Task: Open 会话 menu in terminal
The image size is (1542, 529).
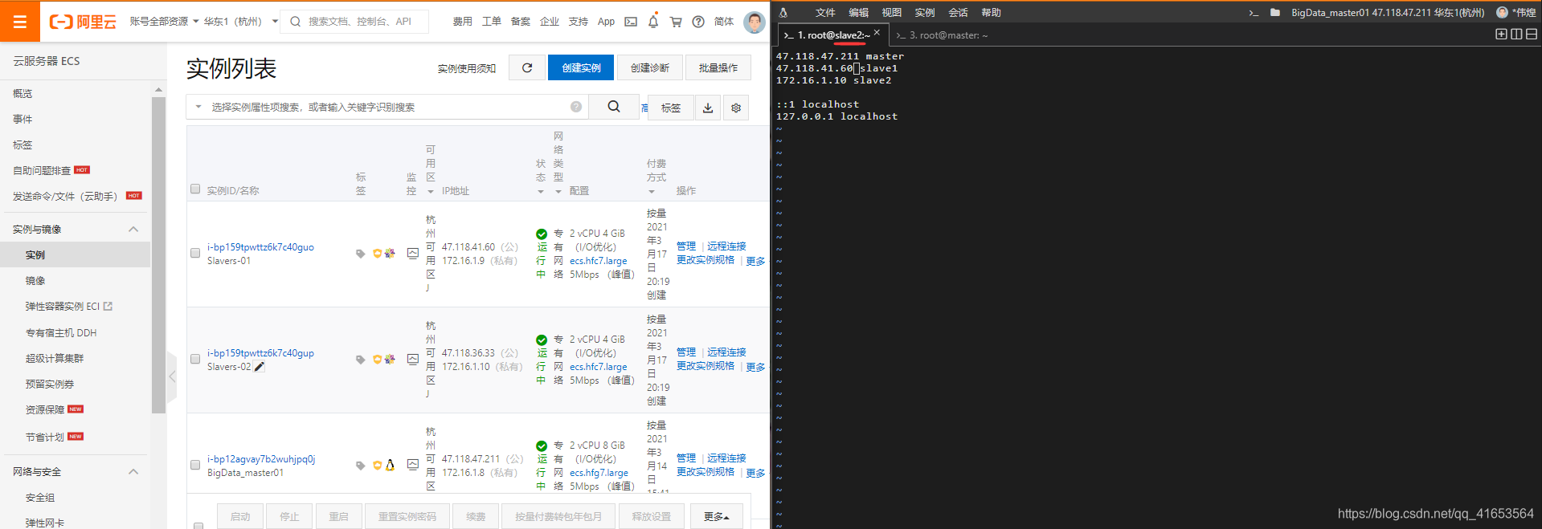Action: 958,13
